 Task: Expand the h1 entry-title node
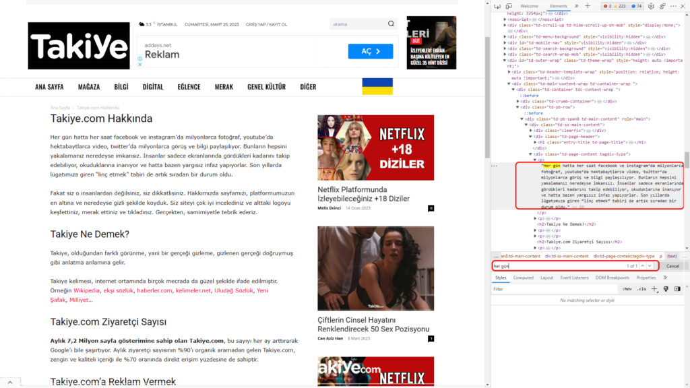tap(535, 142)
